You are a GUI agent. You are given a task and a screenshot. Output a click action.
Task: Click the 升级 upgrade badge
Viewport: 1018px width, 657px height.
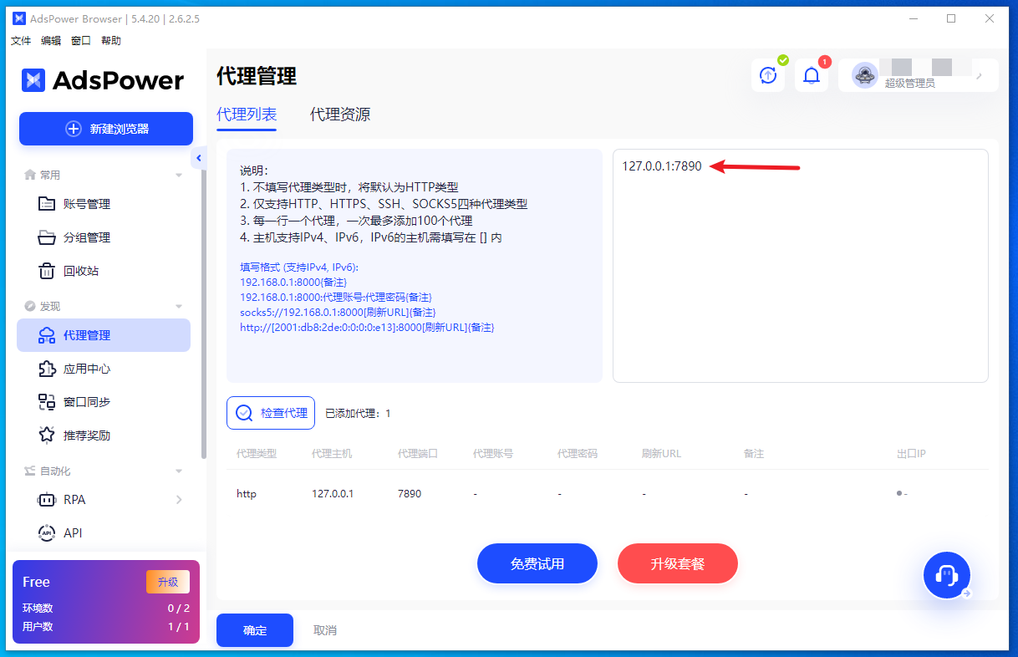167,582
